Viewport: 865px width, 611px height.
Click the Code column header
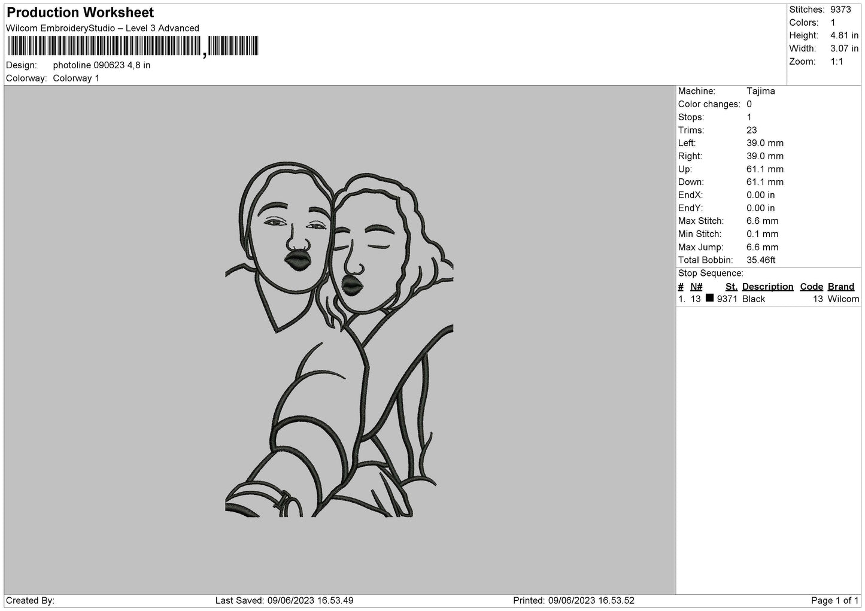coord(811,287)
